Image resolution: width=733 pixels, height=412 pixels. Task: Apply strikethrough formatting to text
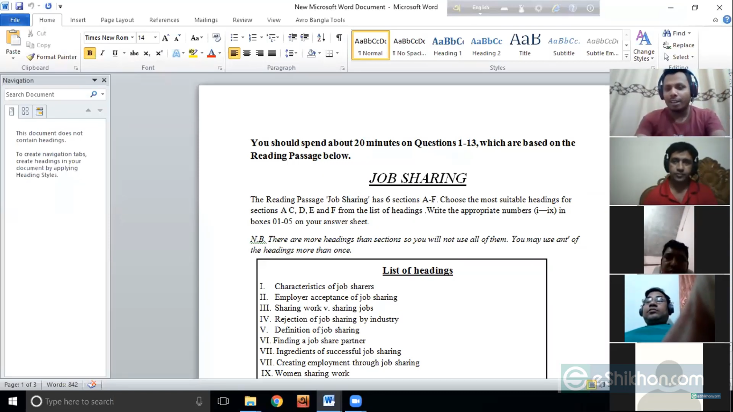pos(134,53)
